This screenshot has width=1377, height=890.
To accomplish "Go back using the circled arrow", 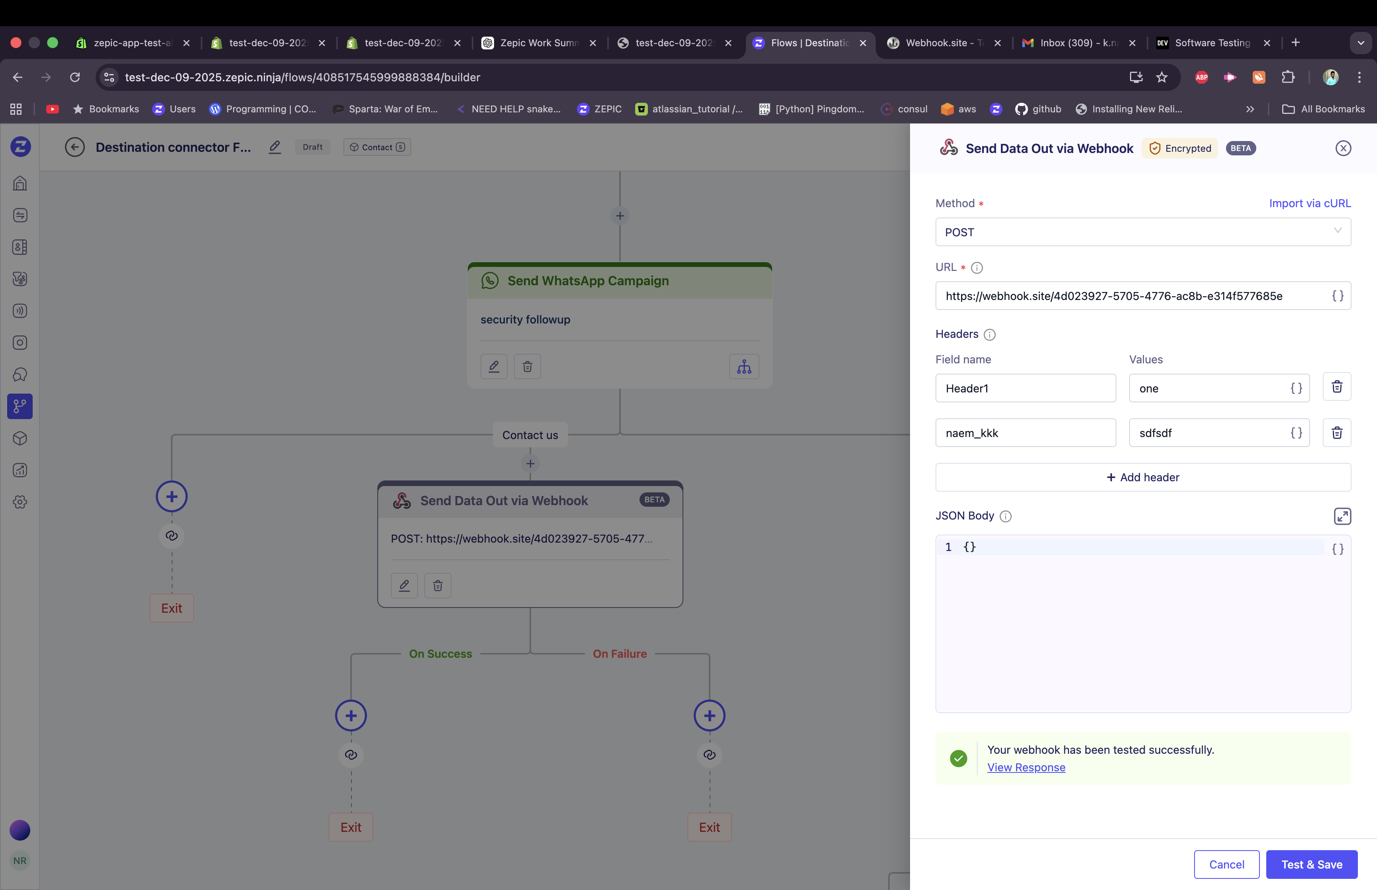I will coord(75,147).
